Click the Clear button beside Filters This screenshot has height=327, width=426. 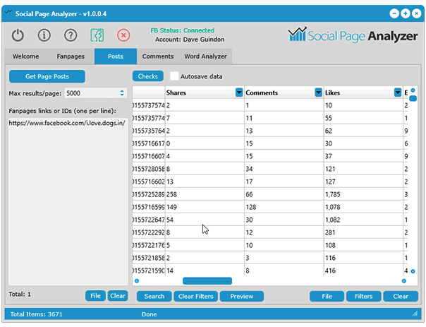point(401,296)
